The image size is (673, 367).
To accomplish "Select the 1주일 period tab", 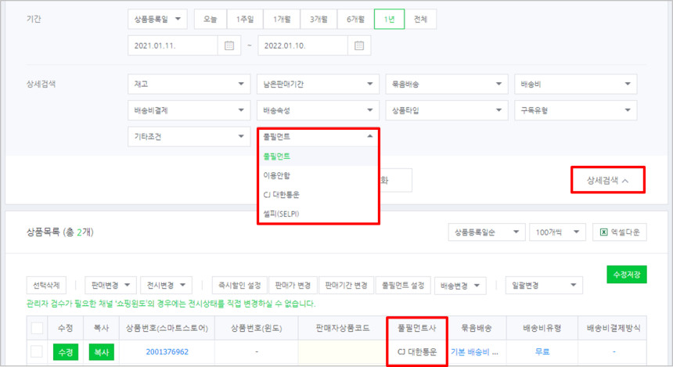I will point(245,20).
